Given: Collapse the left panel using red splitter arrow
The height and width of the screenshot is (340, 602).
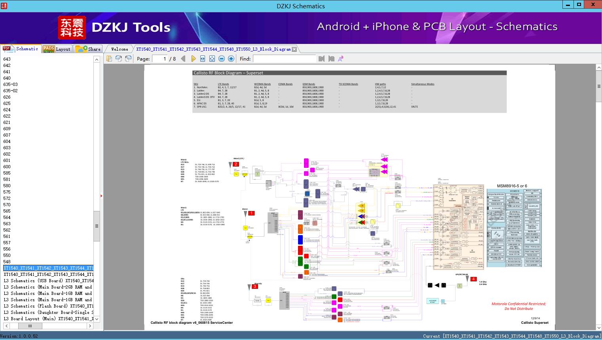Looking at the screenshot, I should 101,196.
